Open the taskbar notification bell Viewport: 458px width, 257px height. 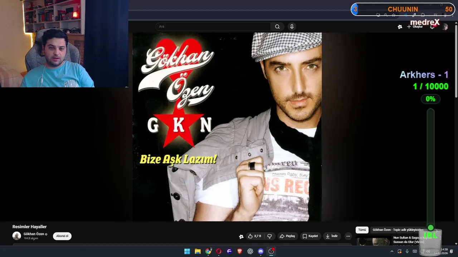coord(452,251)
